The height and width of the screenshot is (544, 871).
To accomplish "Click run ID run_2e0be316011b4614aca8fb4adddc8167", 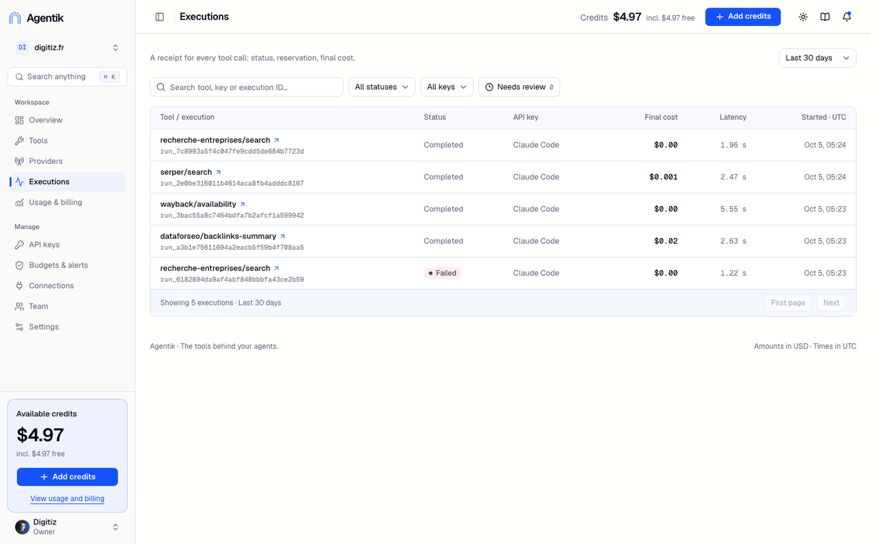I will [x=232, y=184].
